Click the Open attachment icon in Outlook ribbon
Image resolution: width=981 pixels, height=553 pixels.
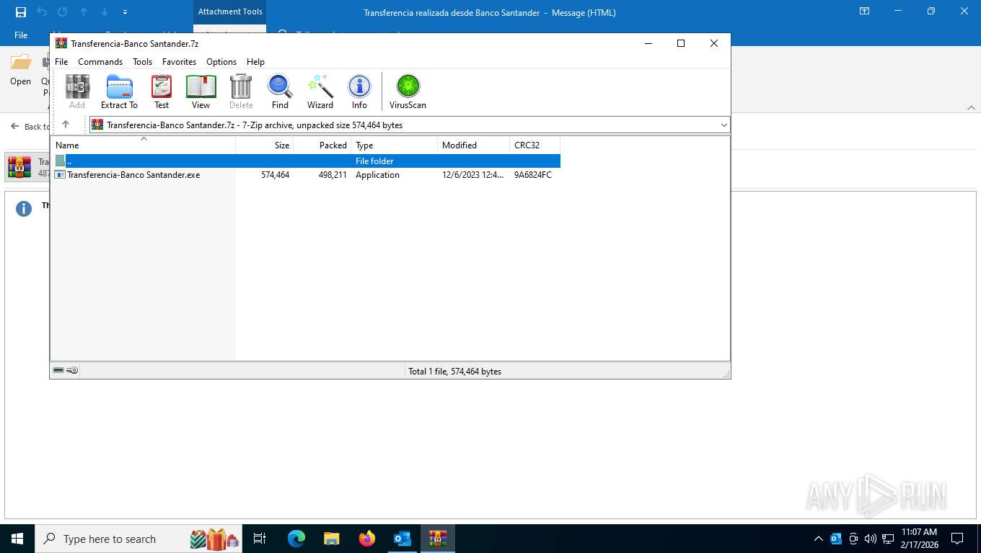tap(21, 71)
